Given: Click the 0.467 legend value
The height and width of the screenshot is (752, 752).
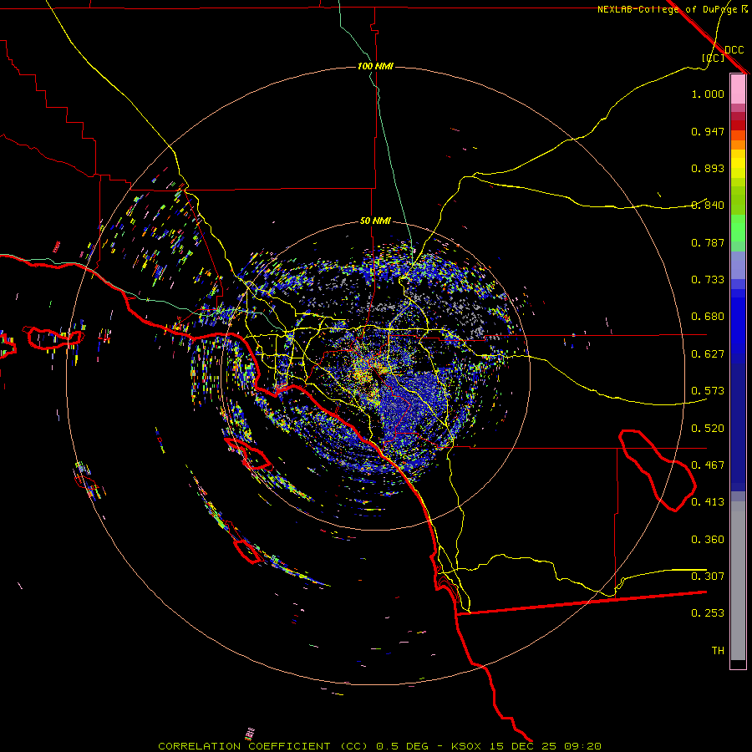Looking at the screenshot, I should coord(708,465).
